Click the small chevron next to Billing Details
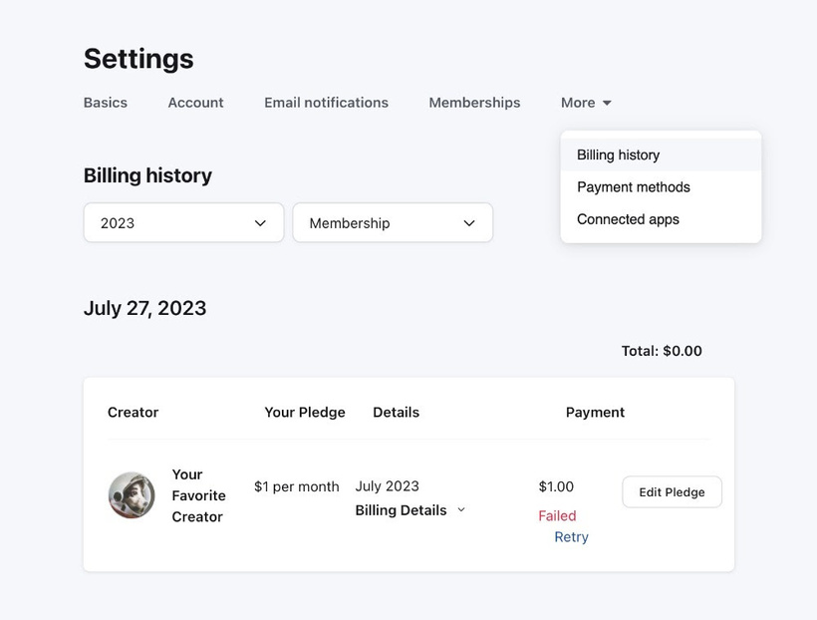 point(461,509)
